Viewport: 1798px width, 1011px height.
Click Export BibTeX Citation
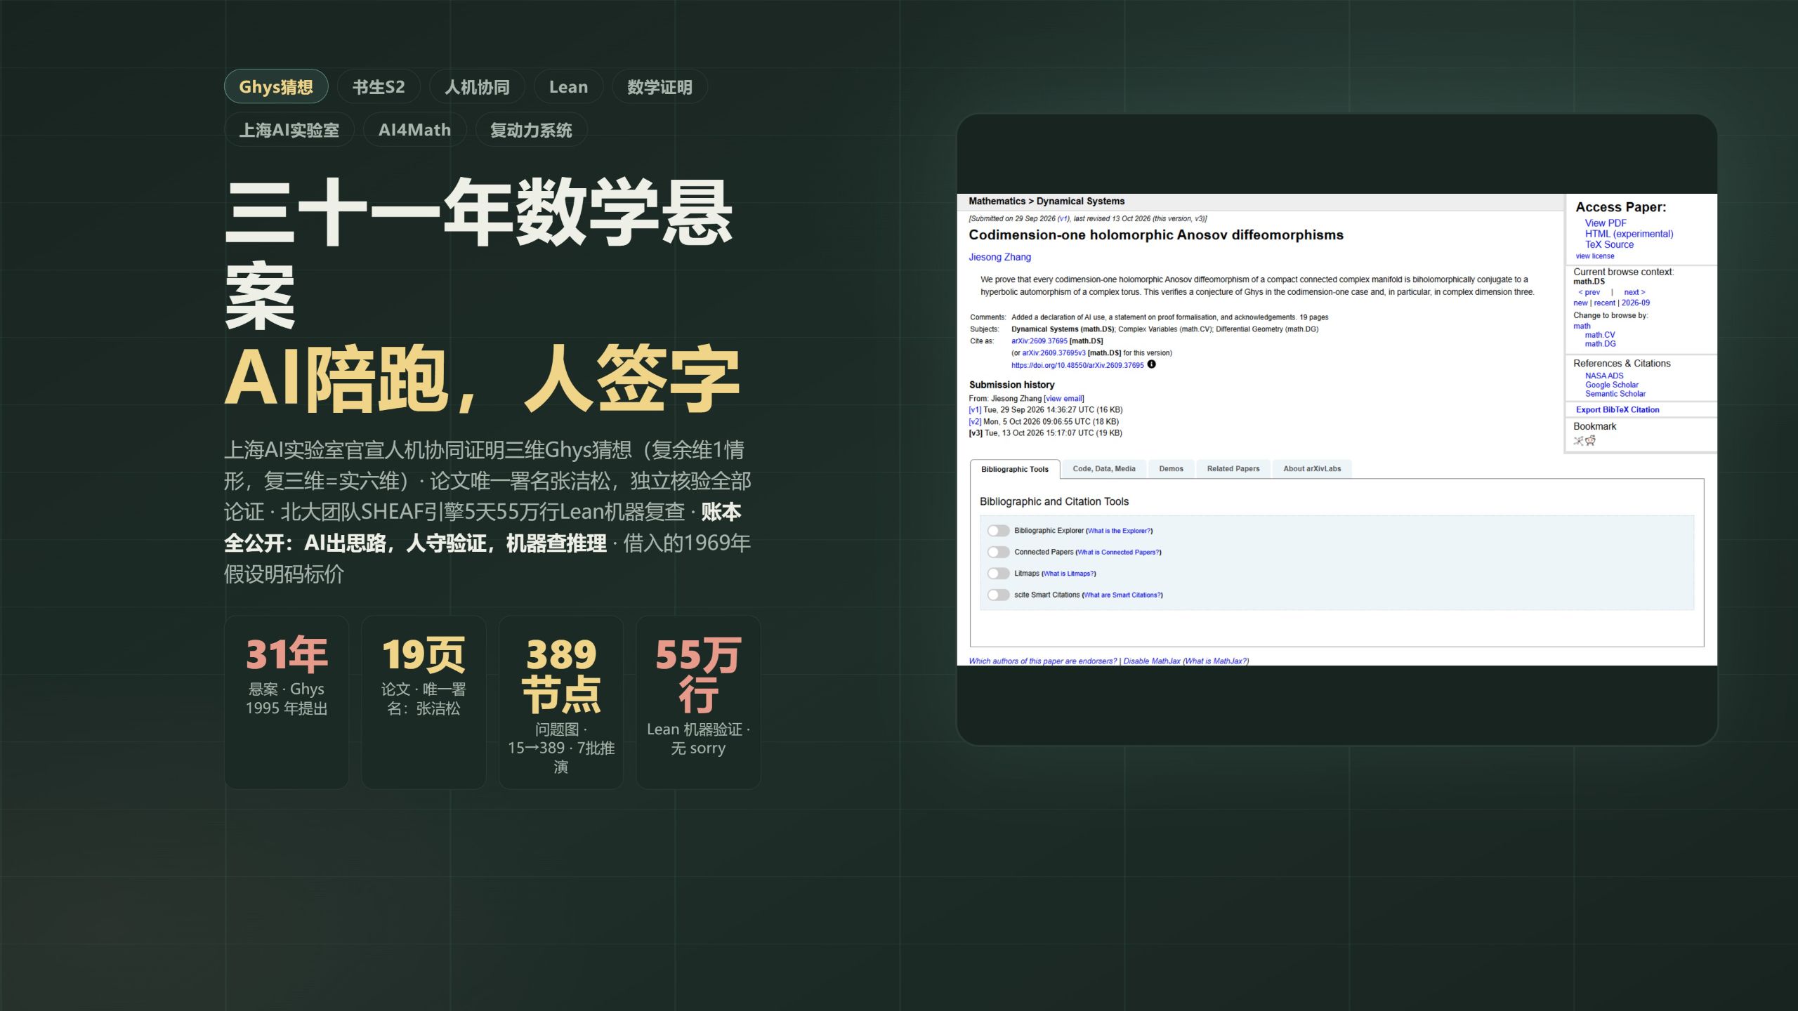pyautogui.click(x=1617, y=410)
